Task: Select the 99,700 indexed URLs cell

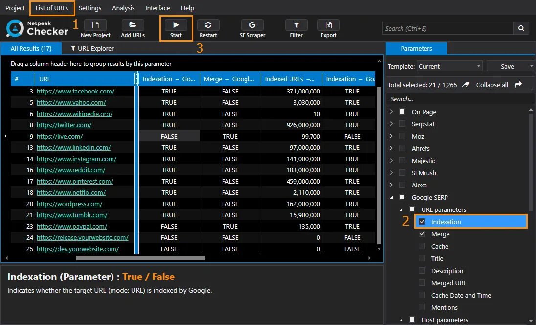Action: click(291, 136)
